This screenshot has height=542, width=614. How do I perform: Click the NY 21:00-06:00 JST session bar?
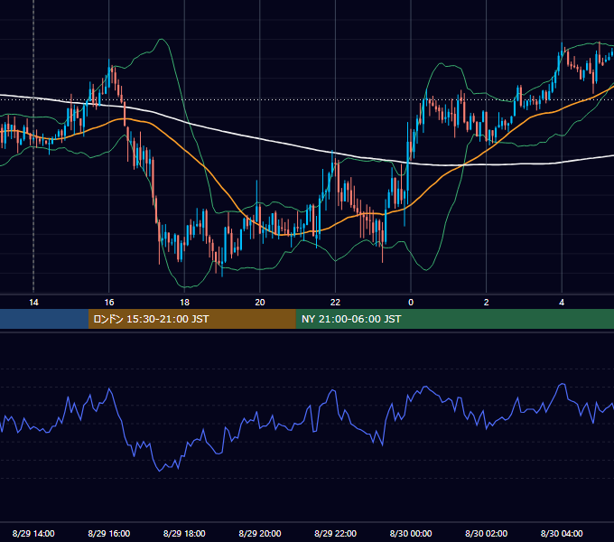coord(454,319)
